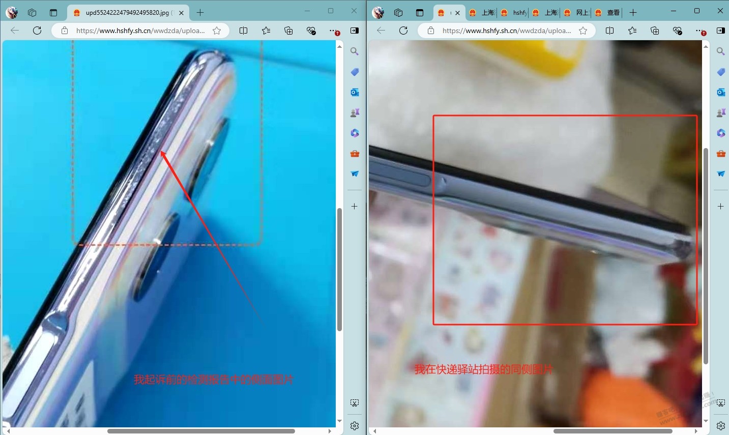The width and height of the screenshot is (729, 435).
Task: Customize sidebar plus button, right window
Action: pyautogui.click(x=721, y=206)
